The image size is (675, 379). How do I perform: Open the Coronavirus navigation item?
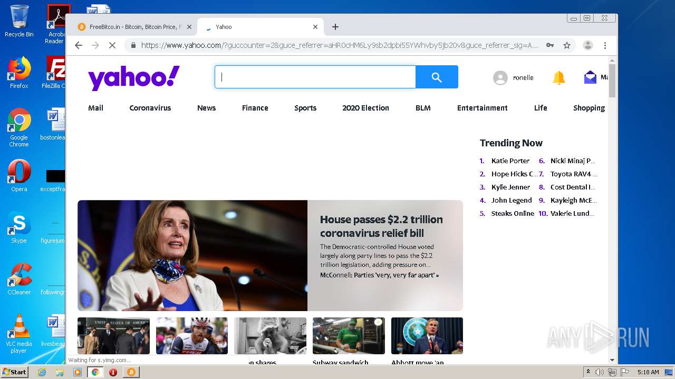point(150,108)
